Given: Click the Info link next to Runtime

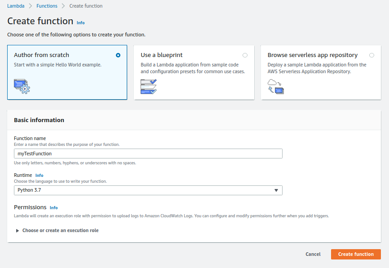Looking at the screenshot, I should (x=40, y=175).
